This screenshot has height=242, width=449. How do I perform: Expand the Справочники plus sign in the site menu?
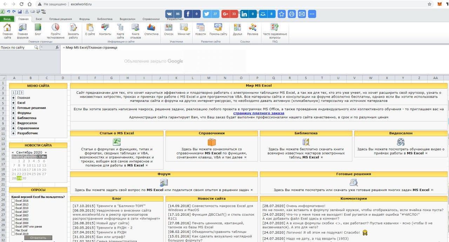[13, 128]
